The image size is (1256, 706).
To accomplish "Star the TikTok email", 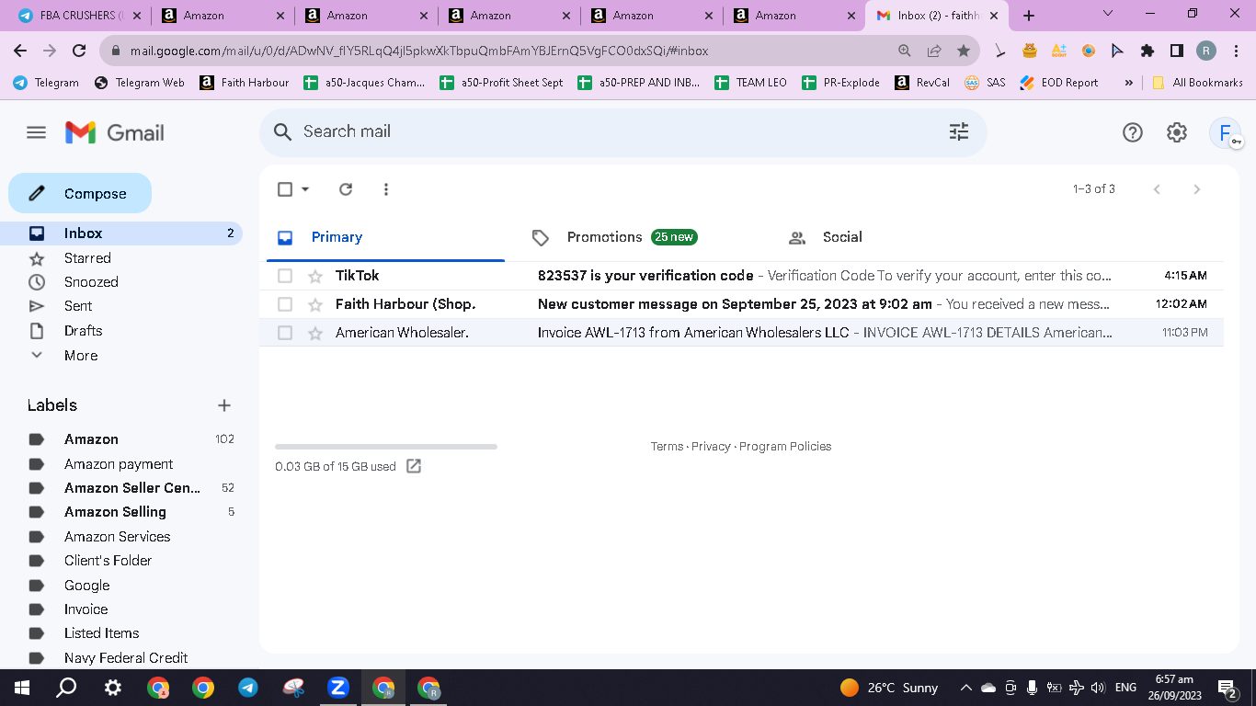I will (315, 276).
